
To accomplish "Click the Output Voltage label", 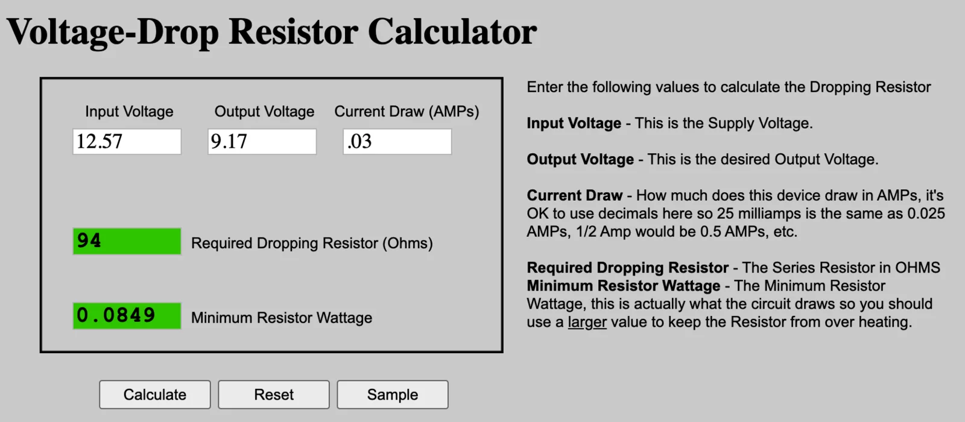I will click(264, 112).
